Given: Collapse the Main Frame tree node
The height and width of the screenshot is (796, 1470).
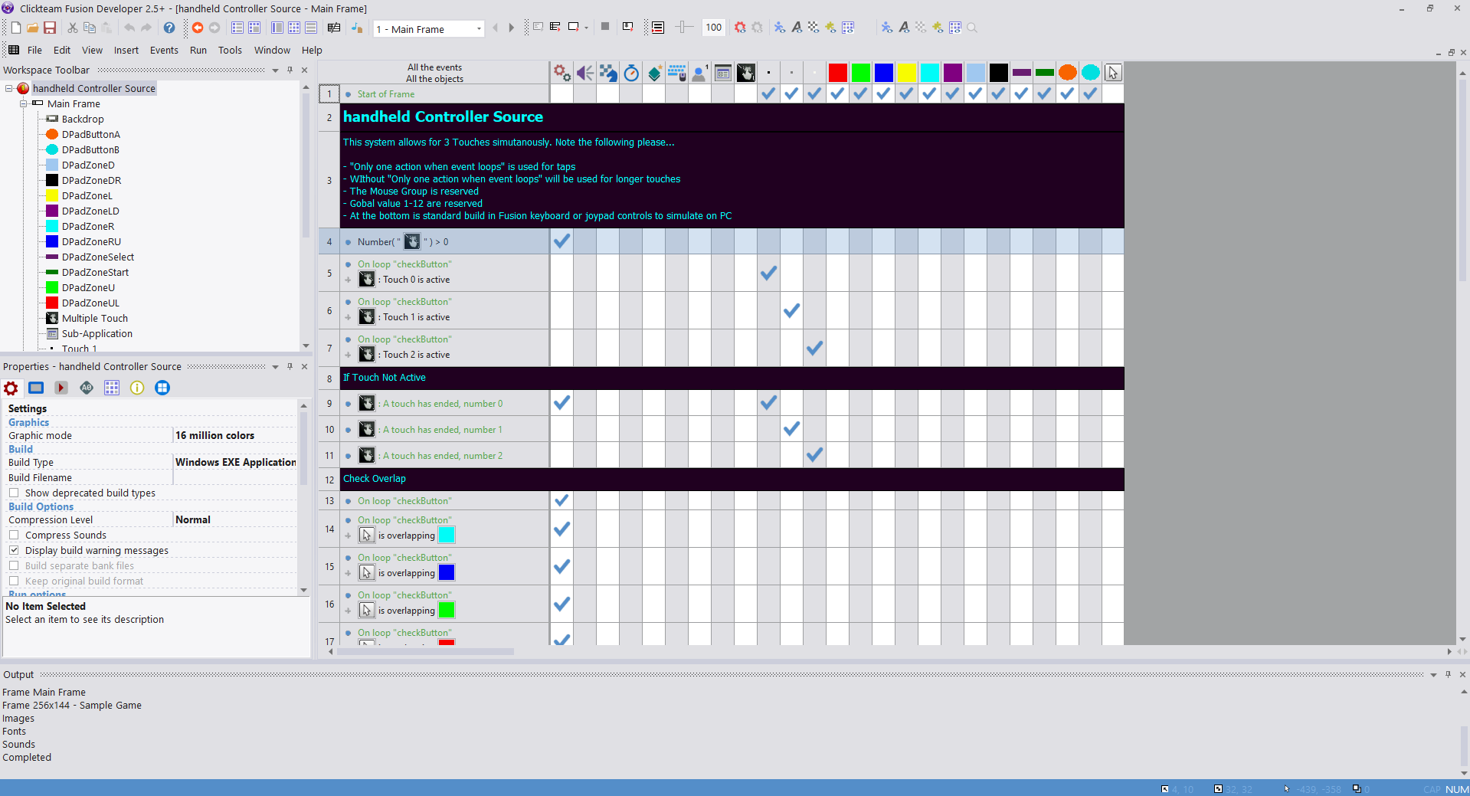Looking at the screenshot, I should point(23,103).
